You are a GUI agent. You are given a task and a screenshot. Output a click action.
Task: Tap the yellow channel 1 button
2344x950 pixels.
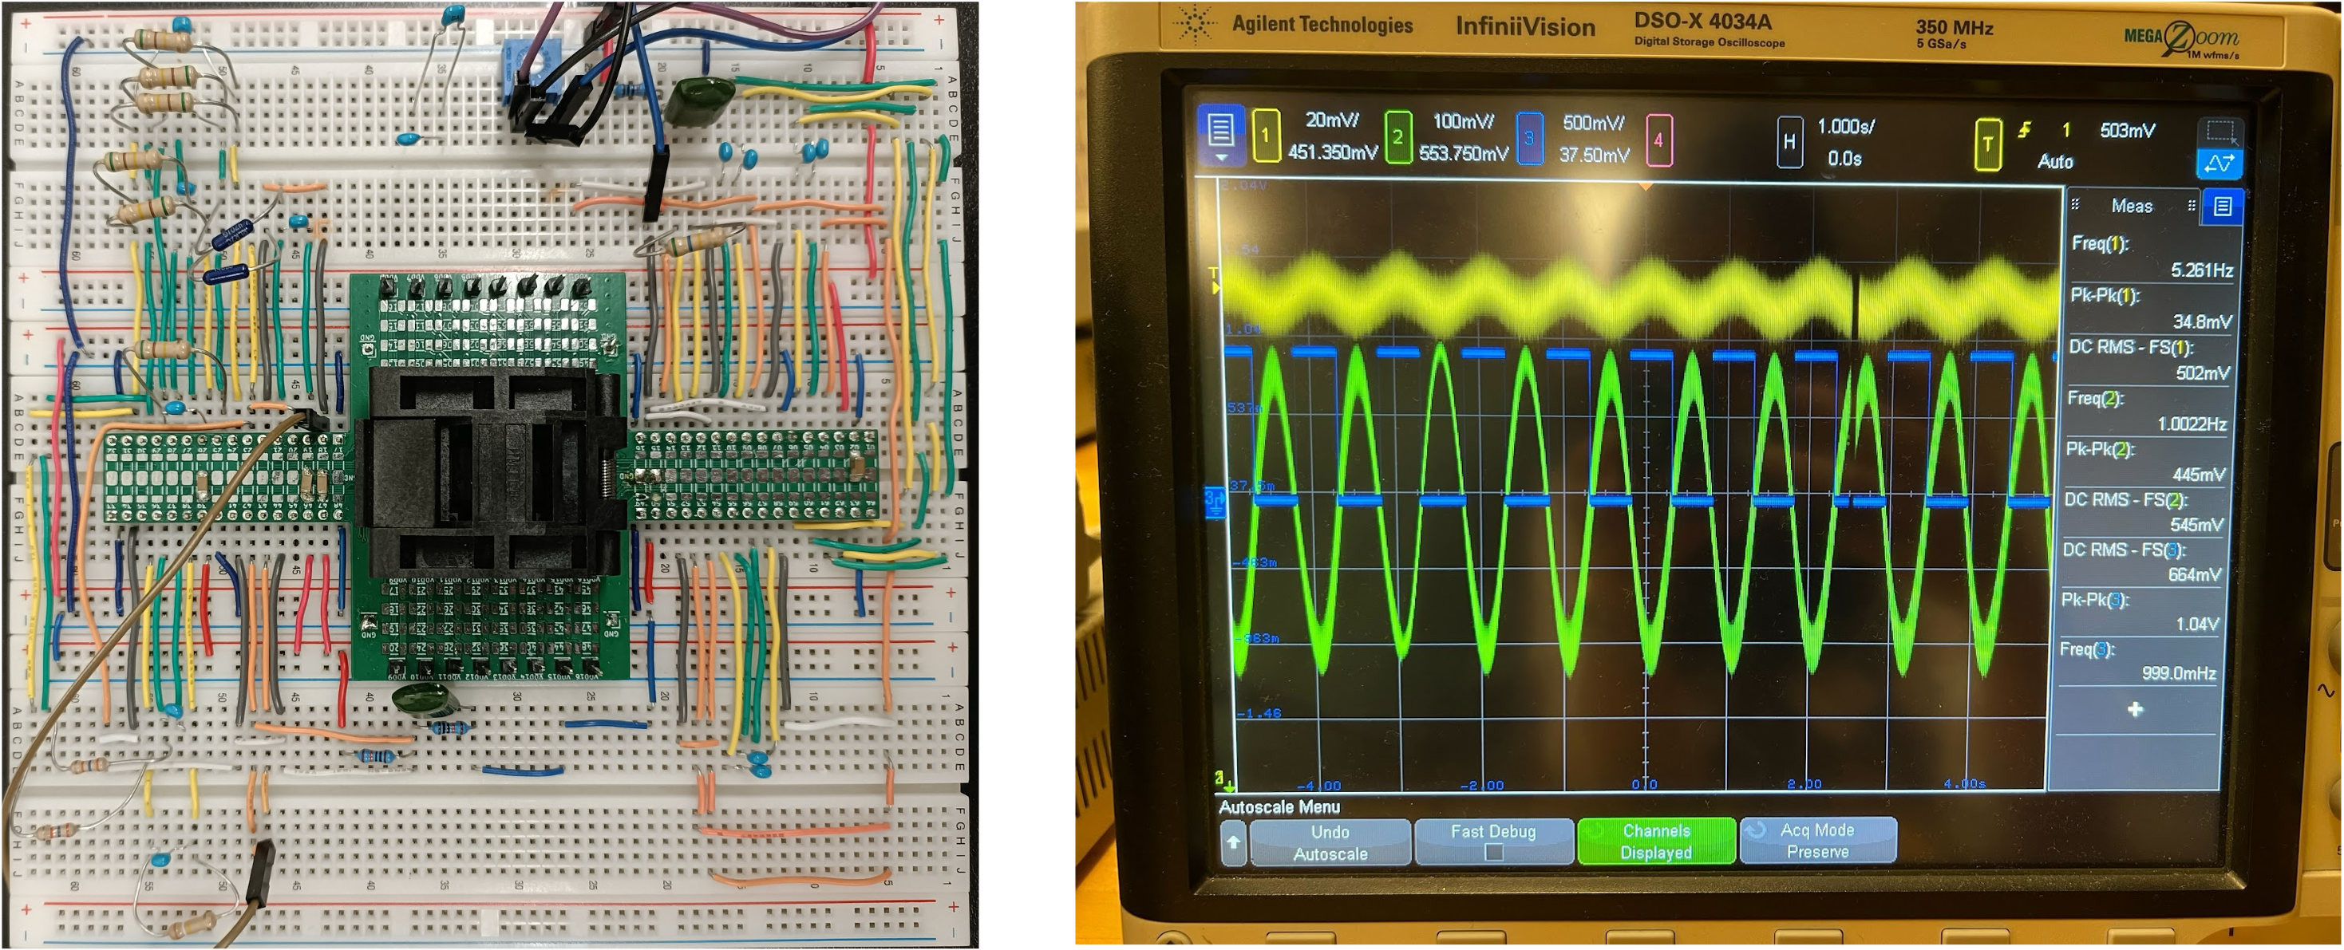point(1265,136)
